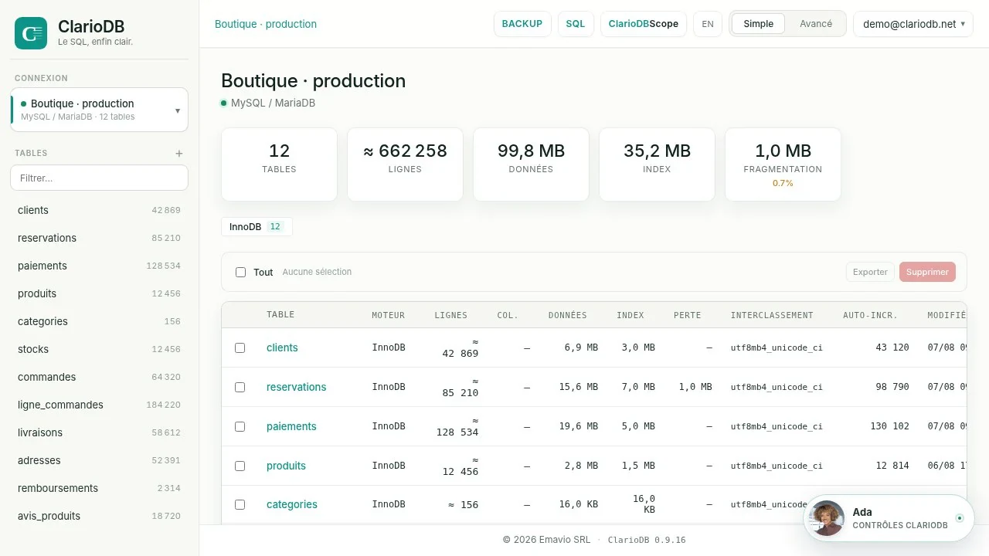Open the demo@clariodb.net account menu

913,24
